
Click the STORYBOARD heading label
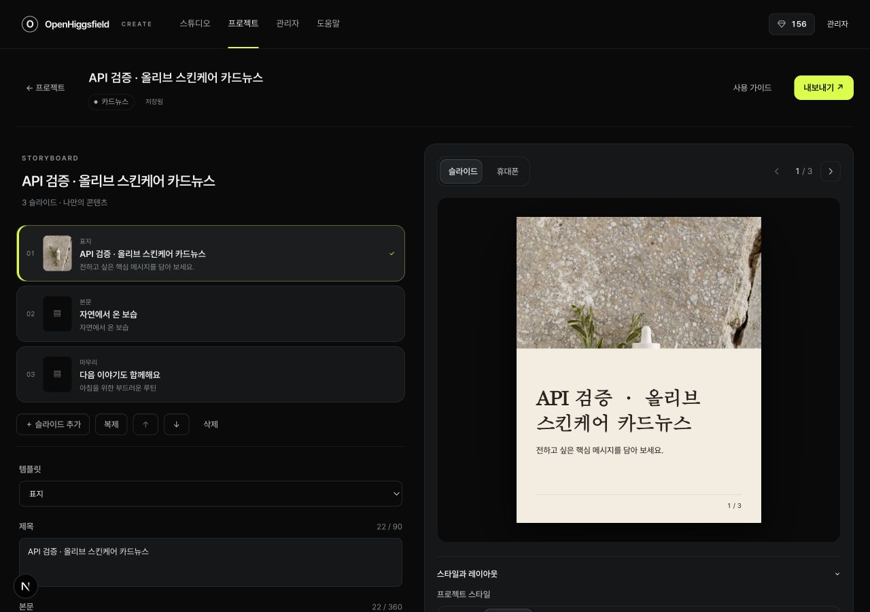coord(50,158)
